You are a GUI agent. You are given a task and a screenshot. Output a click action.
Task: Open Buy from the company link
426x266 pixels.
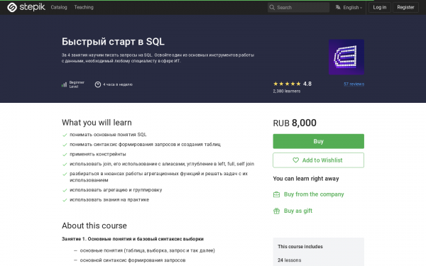(314, 194)
